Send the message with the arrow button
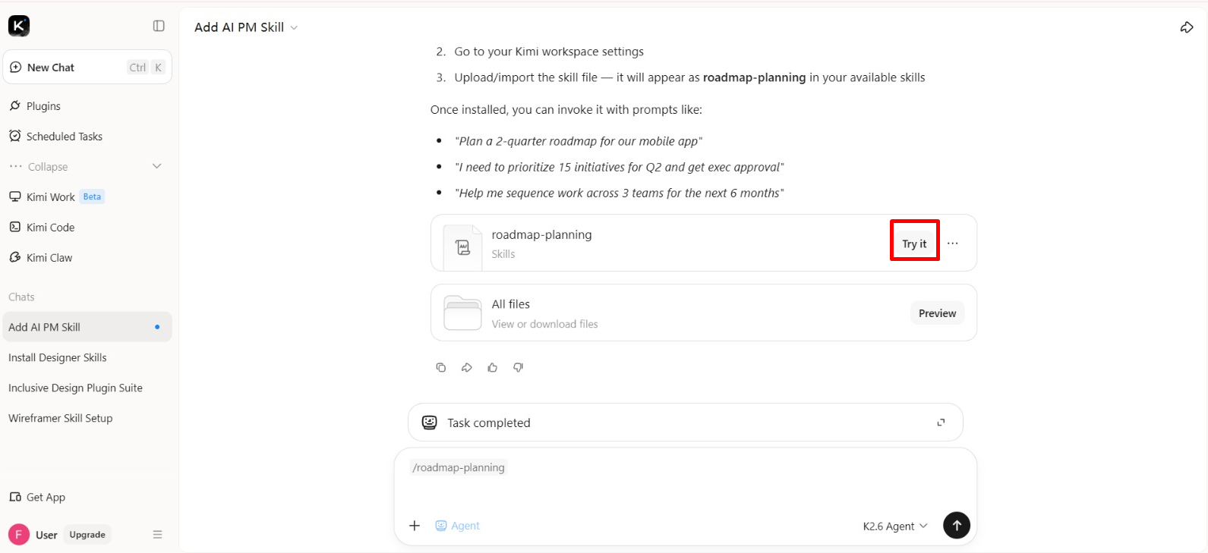The image size is (1208, 553). (x=957, y=525)
